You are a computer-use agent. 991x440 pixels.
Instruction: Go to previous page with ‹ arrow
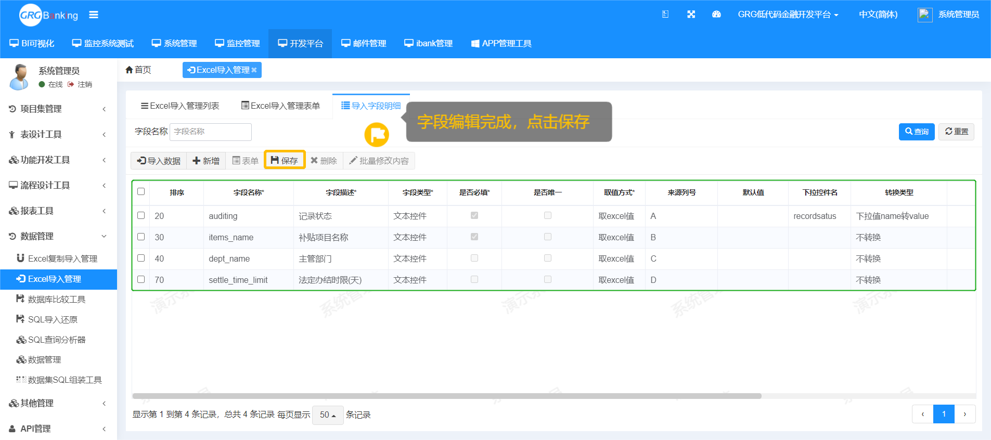923,415
